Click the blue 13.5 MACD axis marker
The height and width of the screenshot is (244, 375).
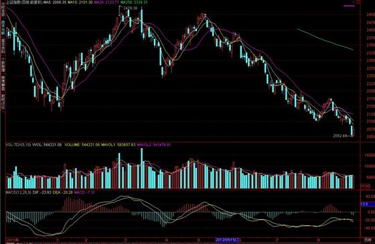click(368, 204)
